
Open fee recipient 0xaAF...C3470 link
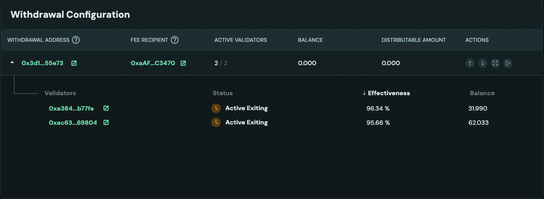(153, 63)
